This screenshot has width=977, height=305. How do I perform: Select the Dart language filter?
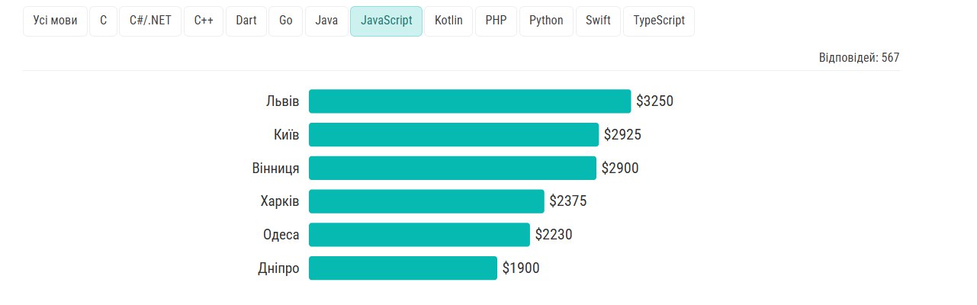click(246, 21)
